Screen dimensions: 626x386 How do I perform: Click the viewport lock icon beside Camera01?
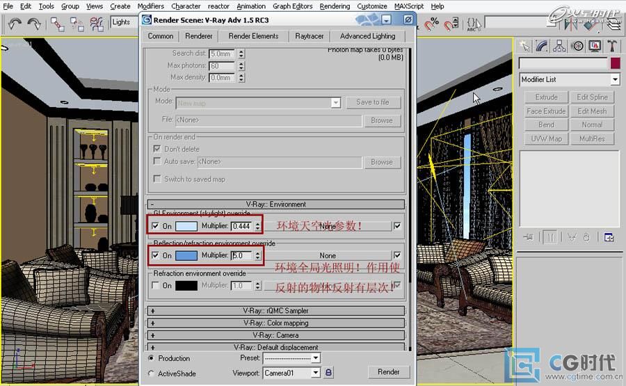[329, 373]
